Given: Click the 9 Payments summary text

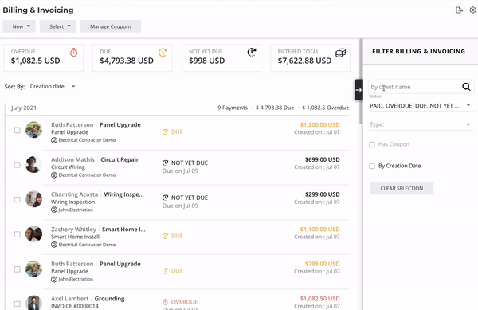Looking at the screenshot, I should point(233,108).
